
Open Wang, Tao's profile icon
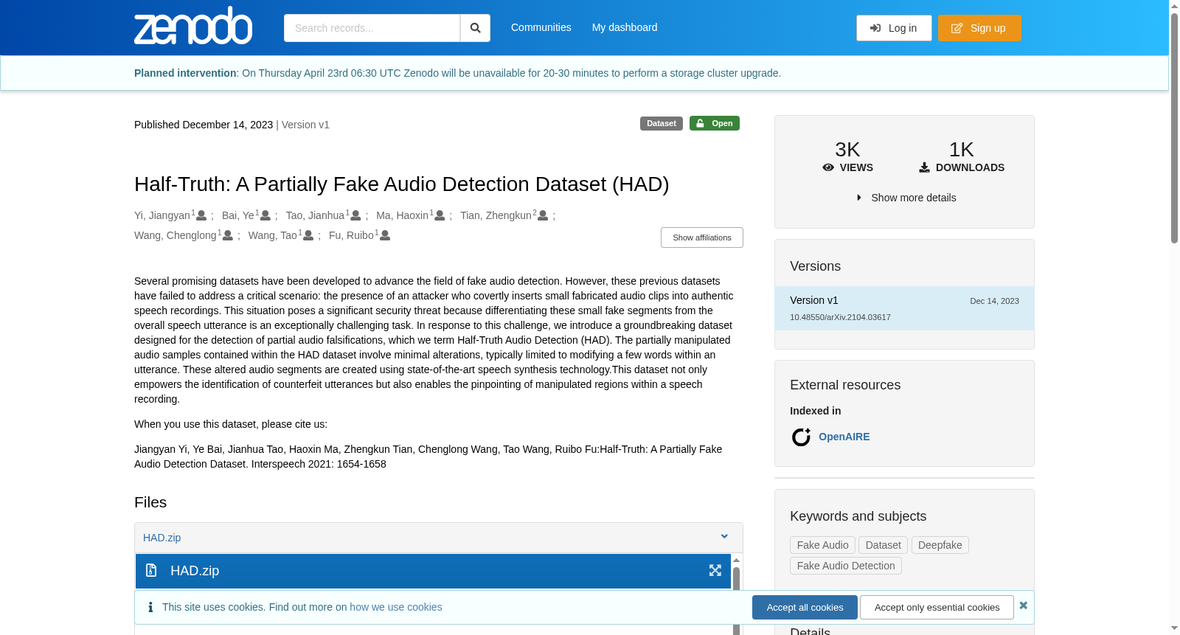click(308, 235)
